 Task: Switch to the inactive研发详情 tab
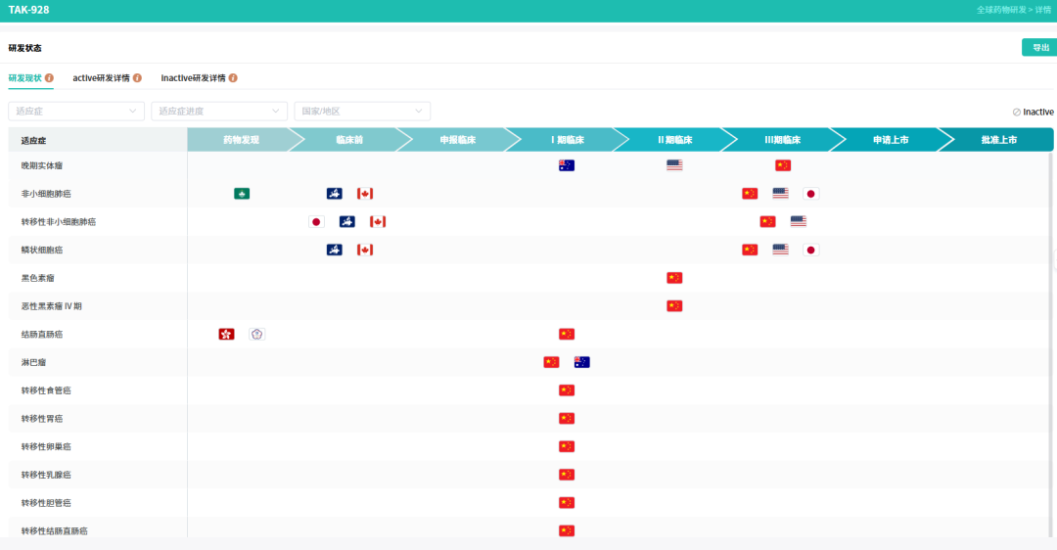coord(194,78)
